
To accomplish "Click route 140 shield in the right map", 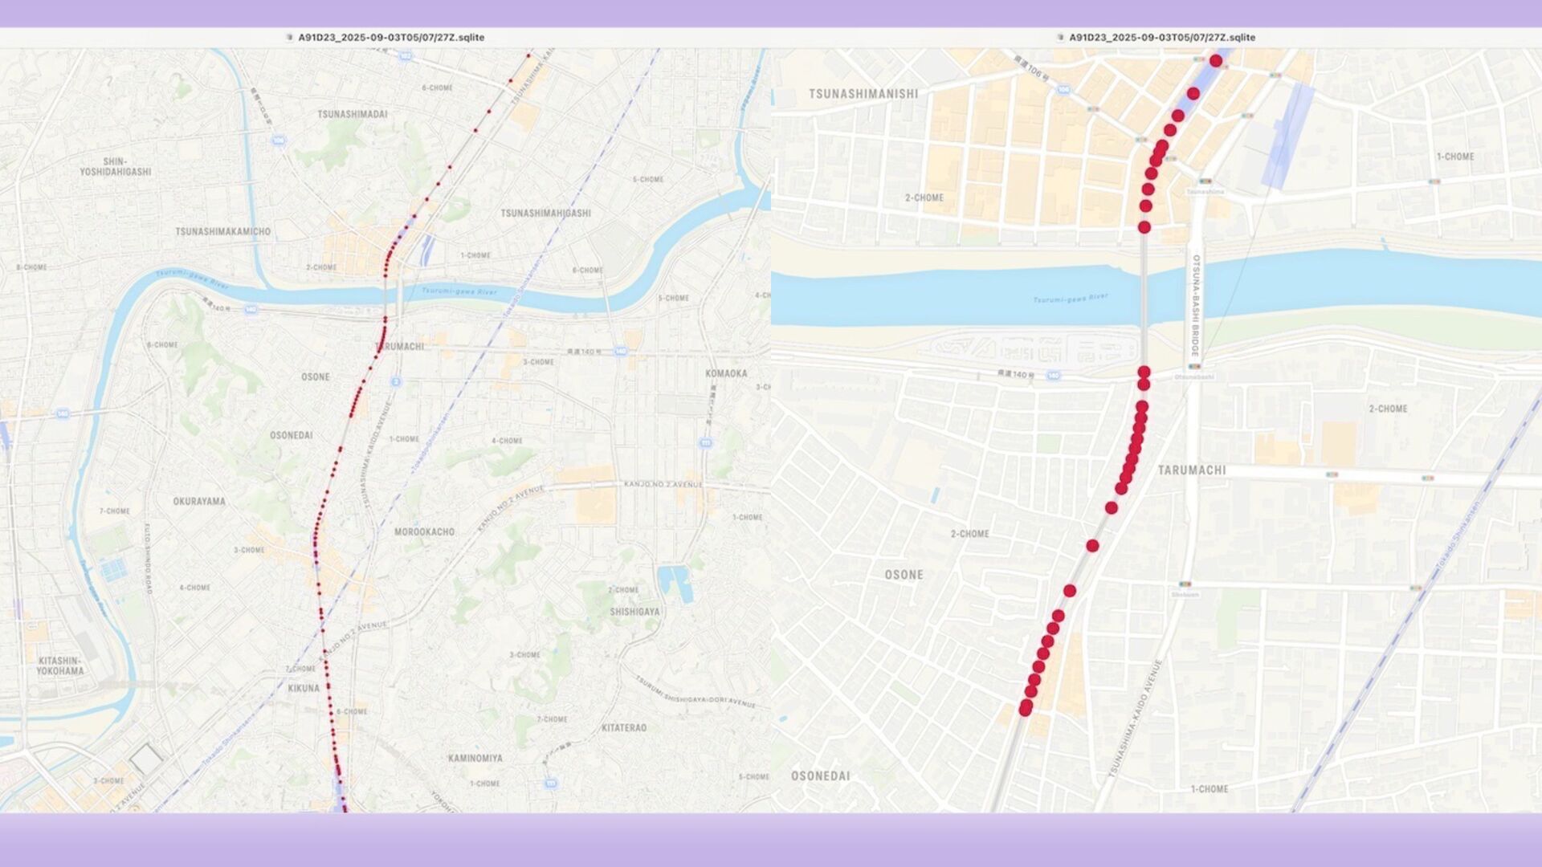I will (1054, 376).
